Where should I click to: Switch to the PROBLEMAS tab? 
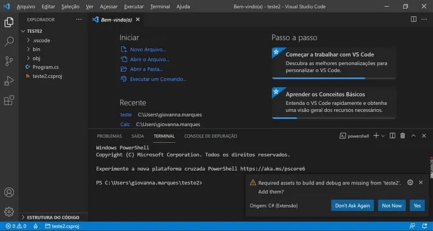pos(109,136)
